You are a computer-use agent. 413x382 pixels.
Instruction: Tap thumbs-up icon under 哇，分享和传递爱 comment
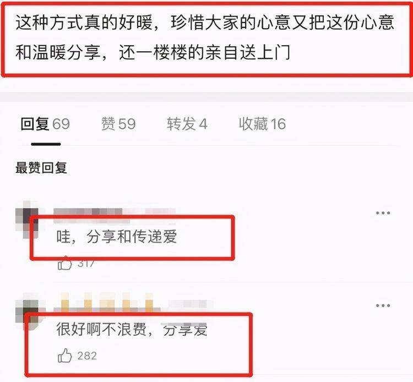coord(64,263)
